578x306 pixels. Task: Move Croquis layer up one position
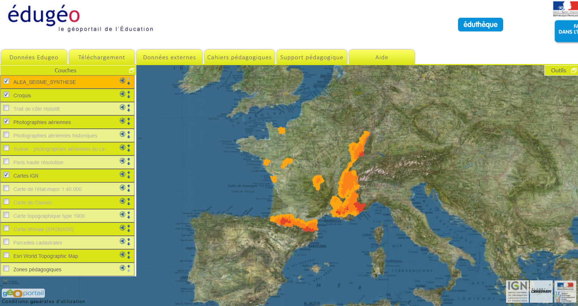coord(129,92)
